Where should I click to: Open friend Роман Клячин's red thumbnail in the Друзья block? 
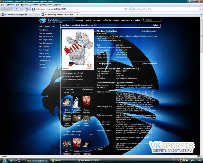(x=86, y=102)
